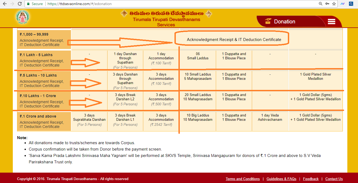358x183 pixels.
Task: Open the hamburger menu in Donation header
Action: click(x=331, y=22)
